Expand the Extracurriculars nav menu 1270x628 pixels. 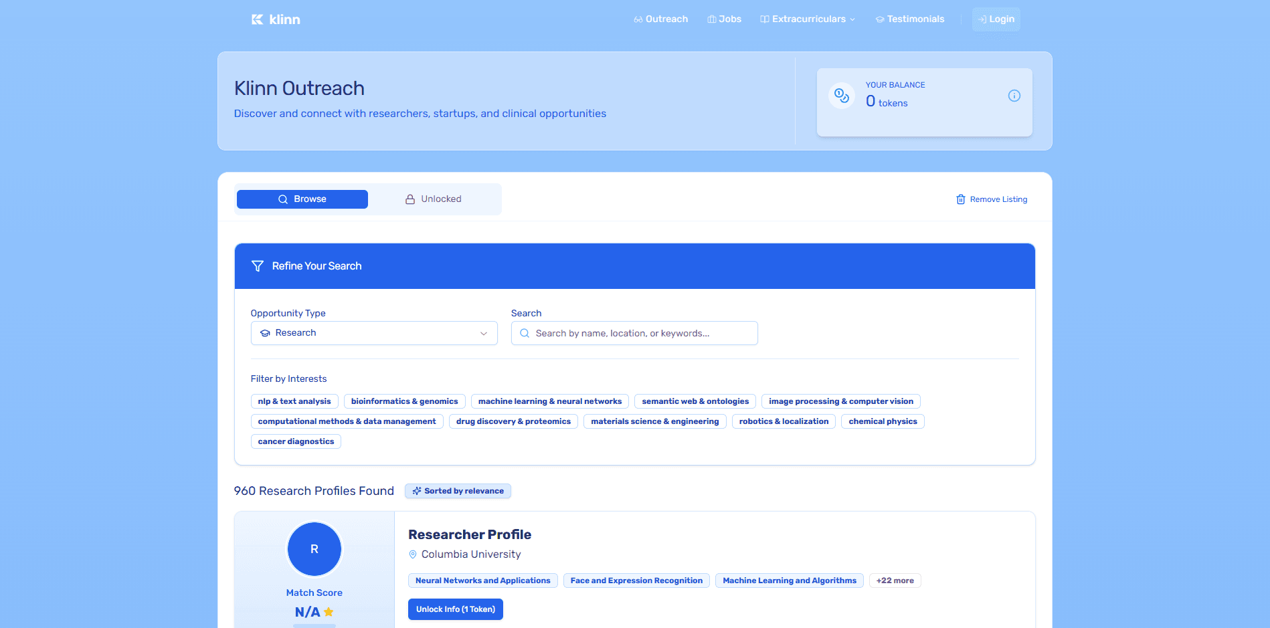coord(808,19)
